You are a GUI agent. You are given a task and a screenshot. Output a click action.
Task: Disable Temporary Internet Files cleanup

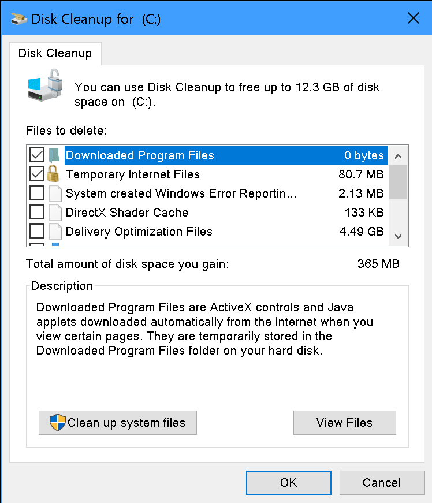(36, 174)
